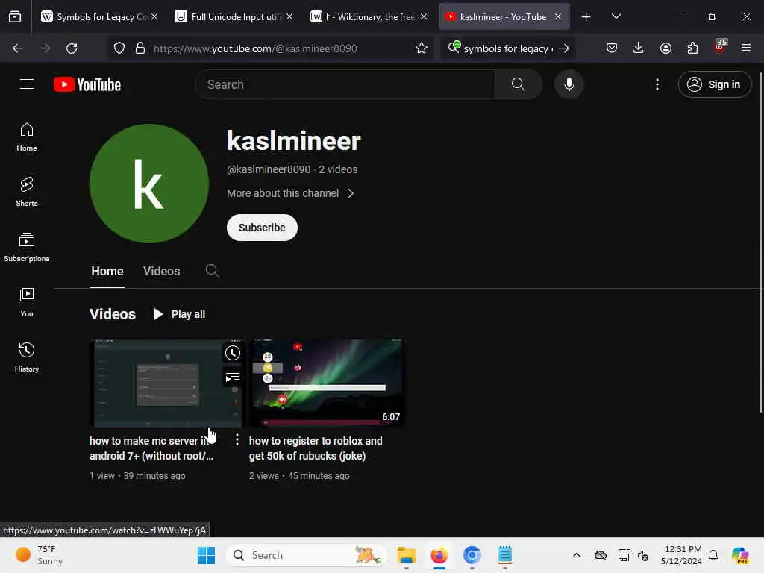Click the @kaslmineer8090 handle text
Screen dimensions: 764x573
pos(269,169)
